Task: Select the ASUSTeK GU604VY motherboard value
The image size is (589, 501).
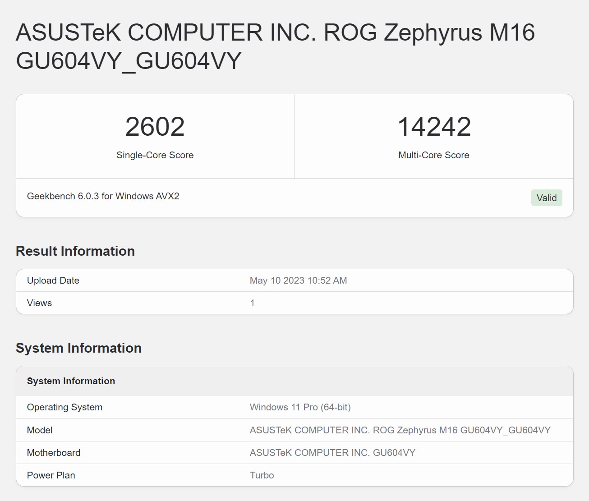Action: pyautogui.click(x=332, y=453)
